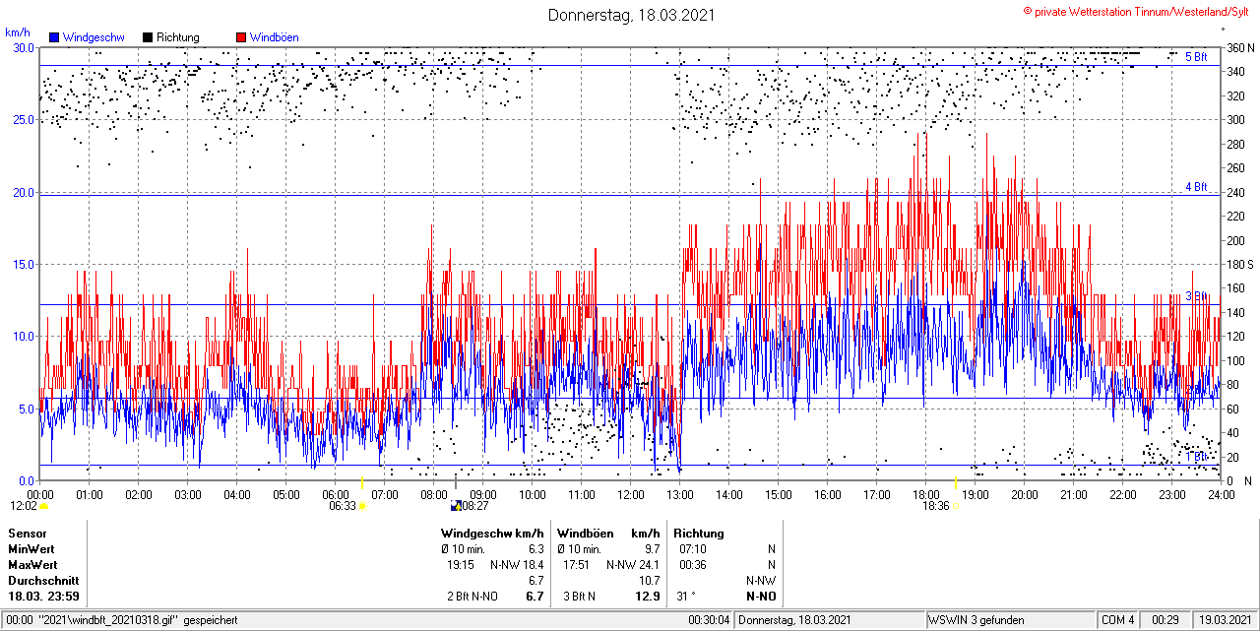Image resolution: width=1260 pixels, height=631 pixels.
Task: Click the 00:29 status bar entry
Action: tap(1165, 620)
